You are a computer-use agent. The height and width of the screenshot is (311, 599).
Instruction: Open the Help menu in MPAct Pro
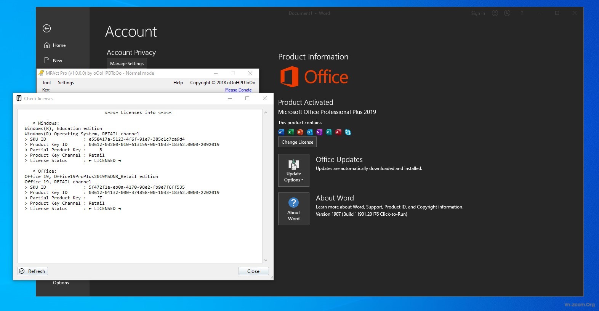pos(178,83)
